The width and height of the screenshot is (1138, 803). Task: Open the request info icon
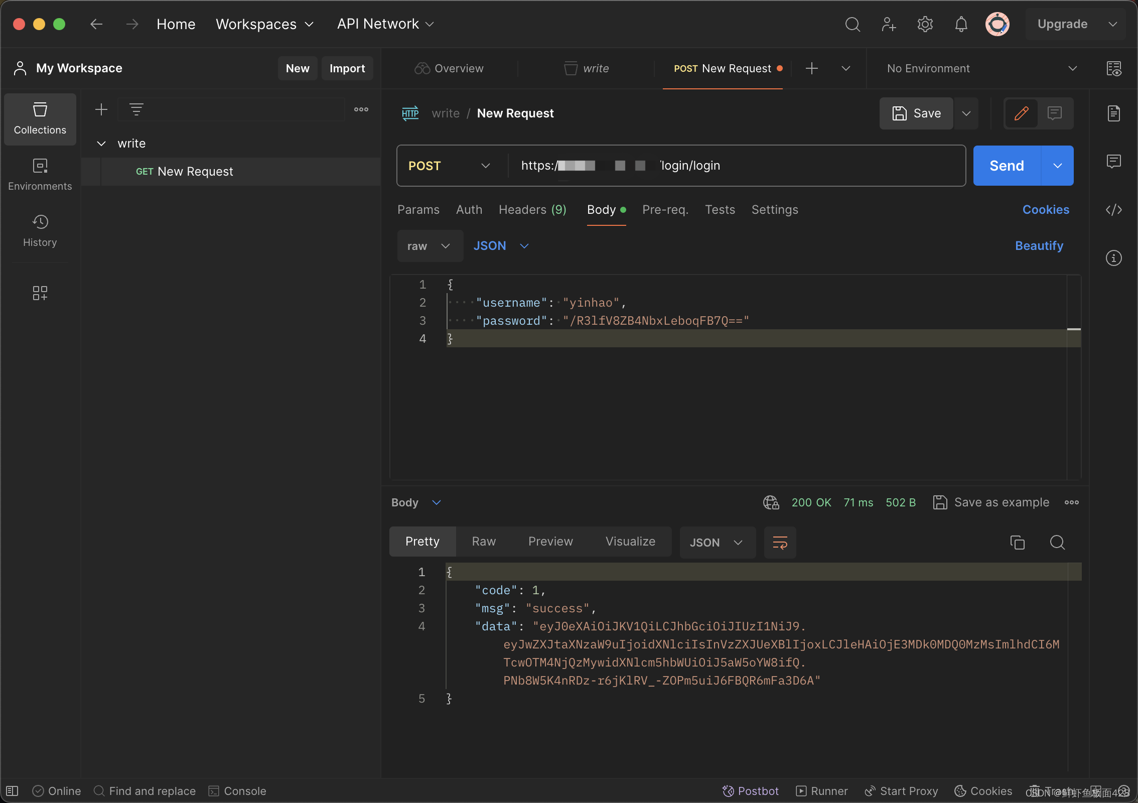tap(1114, 258)
